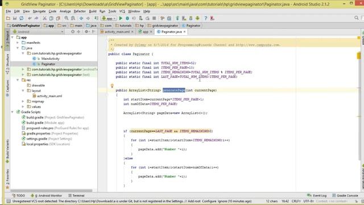364x205 pixels.
Task: Click the Synchronize toolbar icon
Action: 22,18
